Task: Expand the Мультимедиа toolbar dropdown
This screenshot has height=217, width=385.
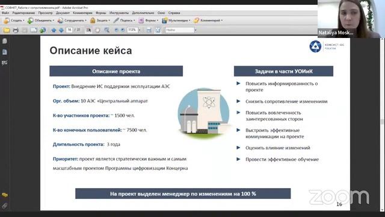Action: coord(189,20)
